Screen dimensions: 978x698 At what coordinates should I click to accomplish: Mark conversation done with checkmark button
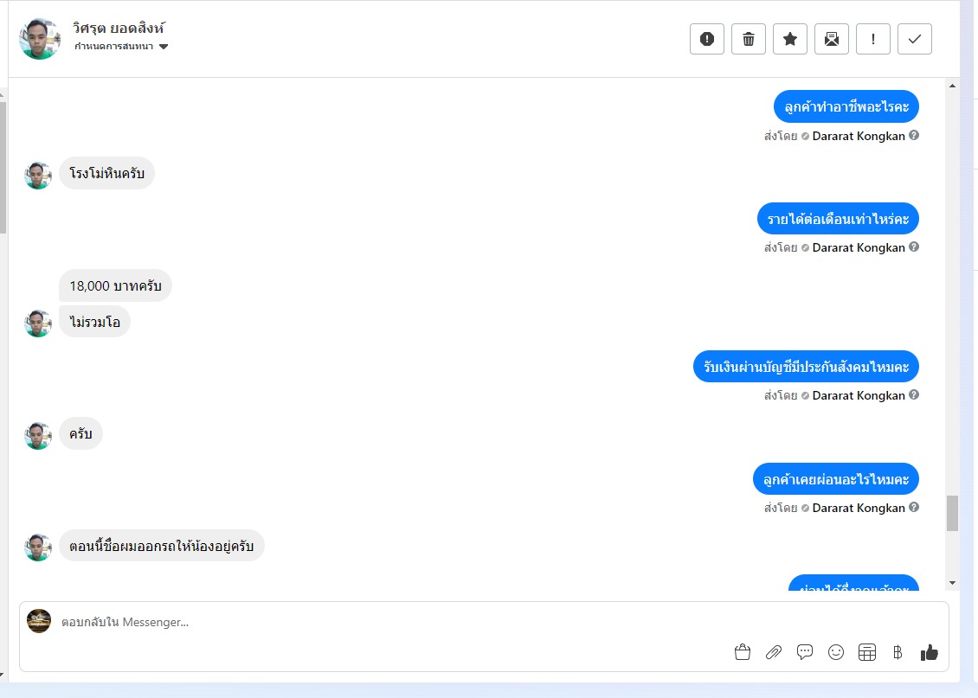pos(914,39)
